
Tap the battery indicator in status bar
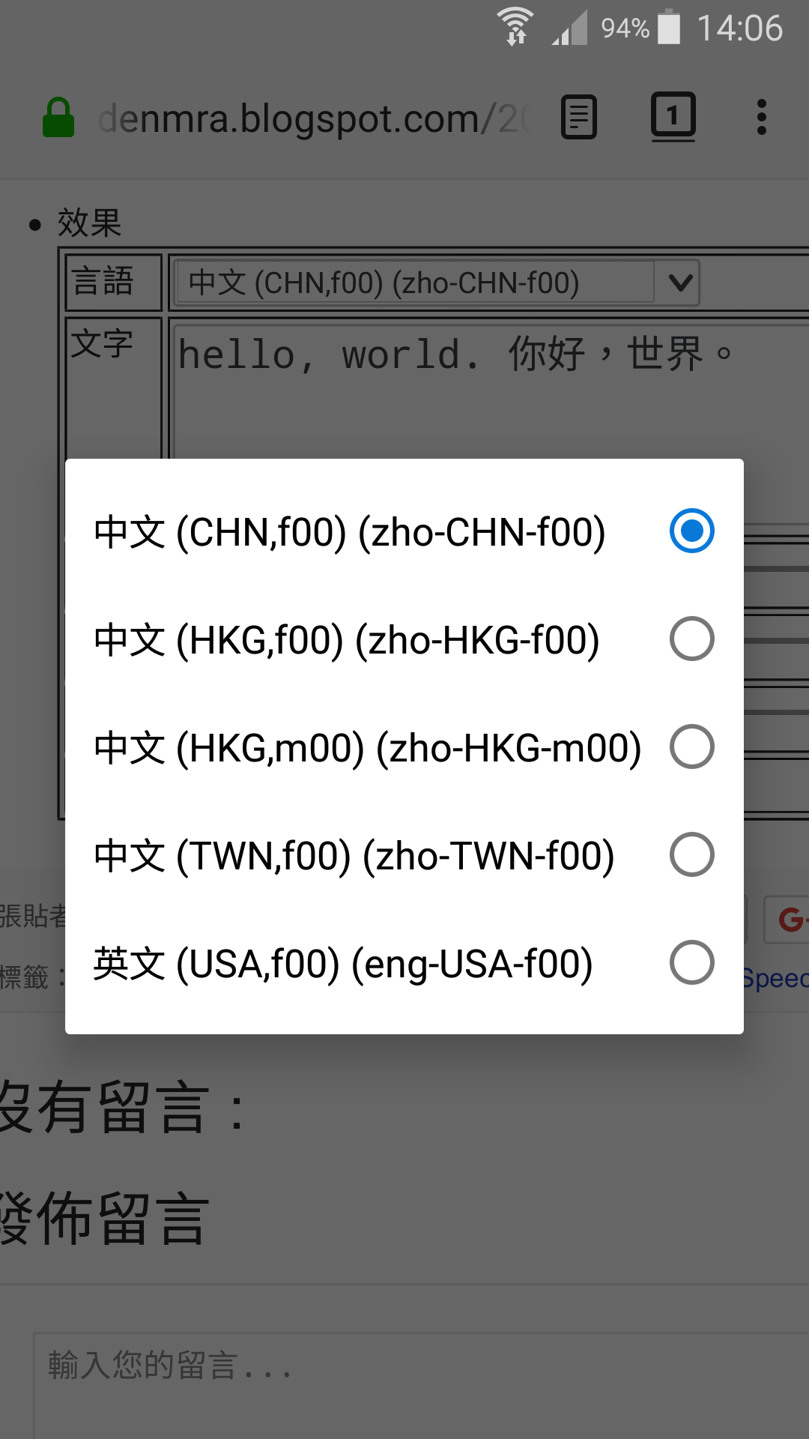click(x=670, y=27)
